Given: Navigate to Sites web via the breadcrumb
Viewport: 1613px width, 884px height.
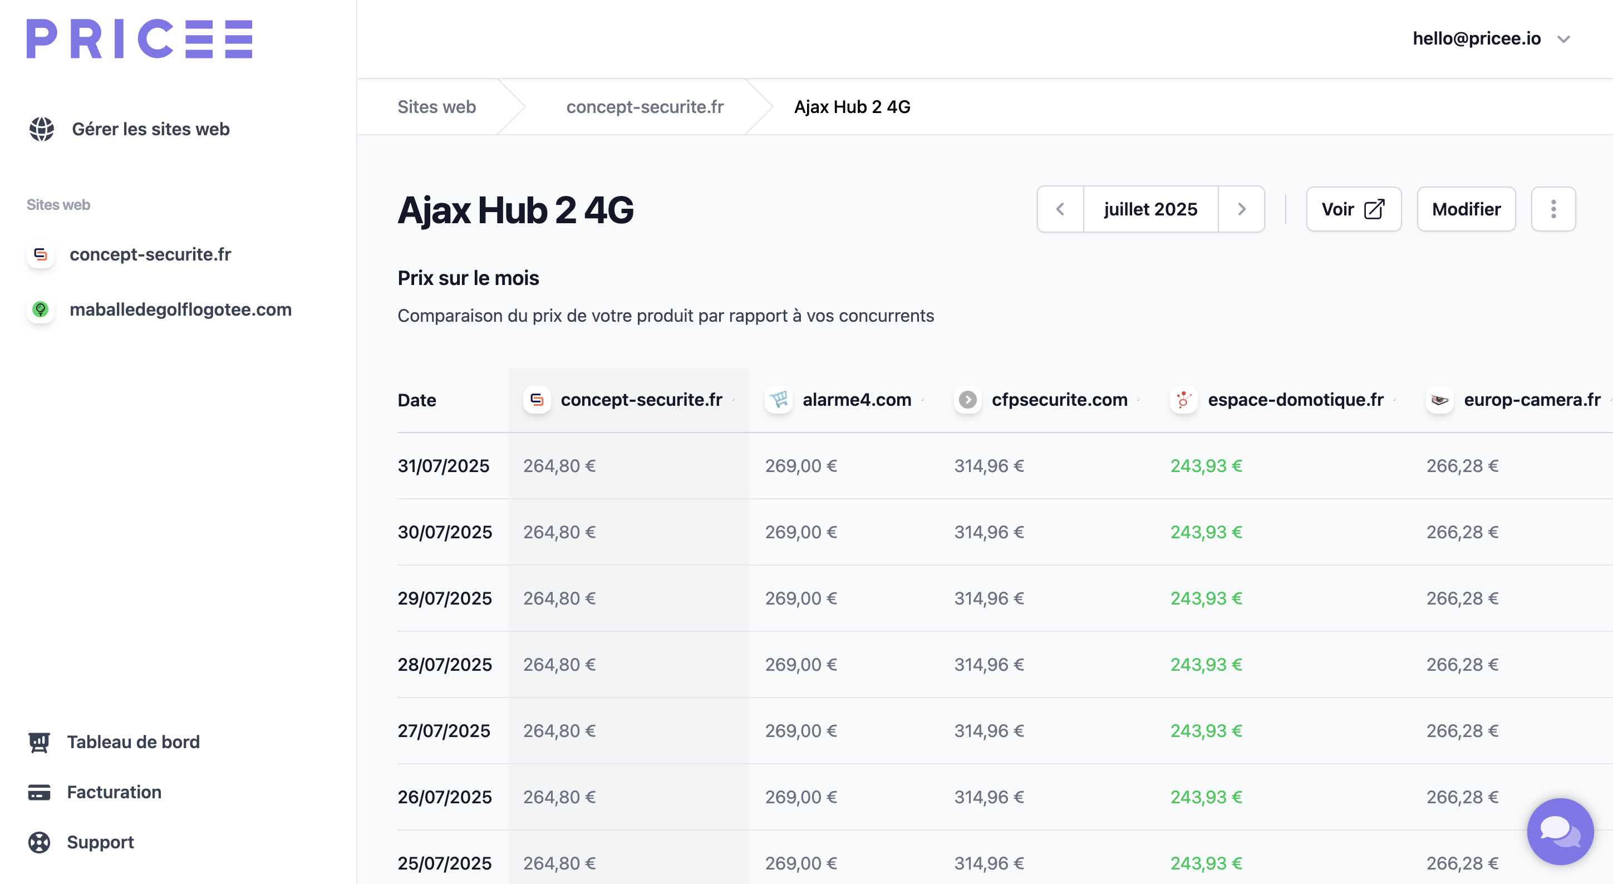Looking at the screenshot, I should click(x=436, y=106).
